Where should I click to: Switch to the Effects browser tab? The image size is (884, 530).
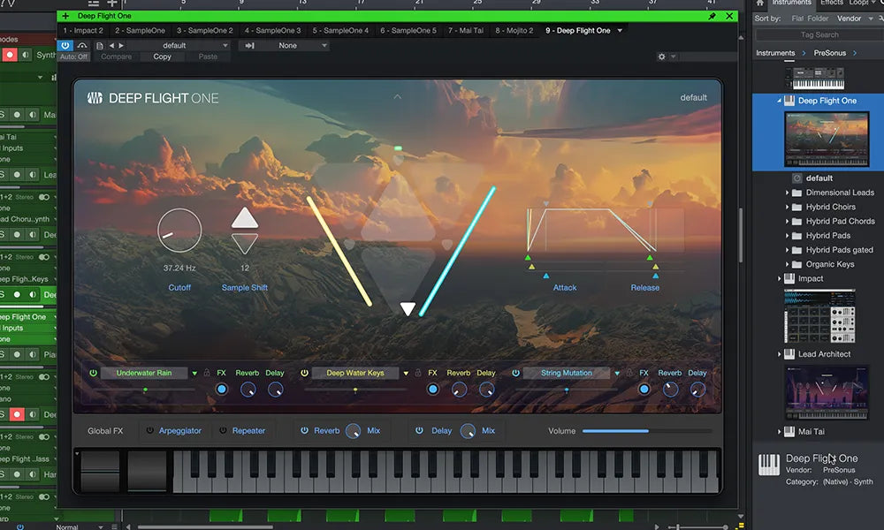point(832,3)
